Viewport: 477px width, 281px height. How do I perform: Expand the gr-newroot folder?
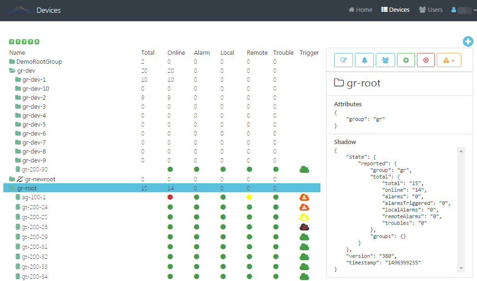coord(12,179)
